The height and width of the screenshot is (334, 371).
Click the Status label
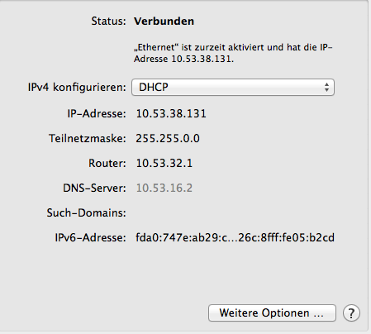coord(108,21)
